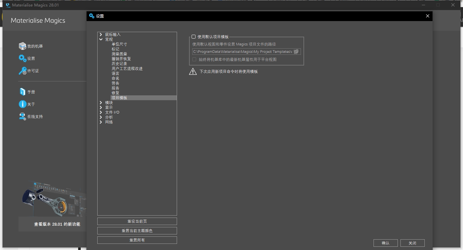463x250 pixels.
Task: Open the 修复 settings page
Action: tap(115, 93)
